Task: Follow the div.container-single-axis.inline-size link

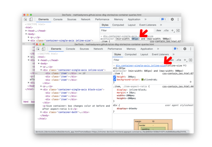Action: pos(141,65)
